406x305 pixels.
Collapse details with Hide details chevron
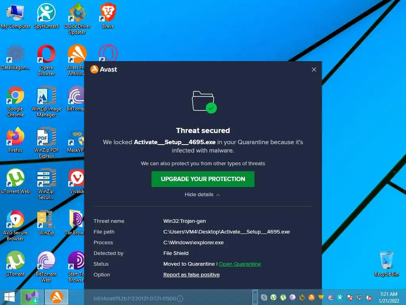[202, 195]
